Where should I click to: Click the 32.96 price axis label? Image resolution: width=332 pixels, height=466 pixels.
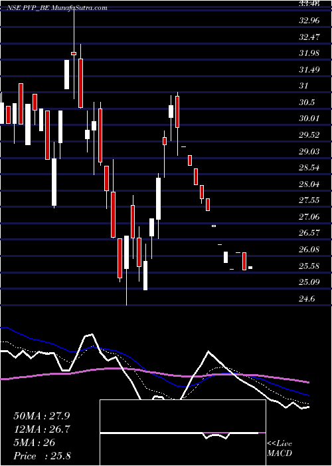309,21
